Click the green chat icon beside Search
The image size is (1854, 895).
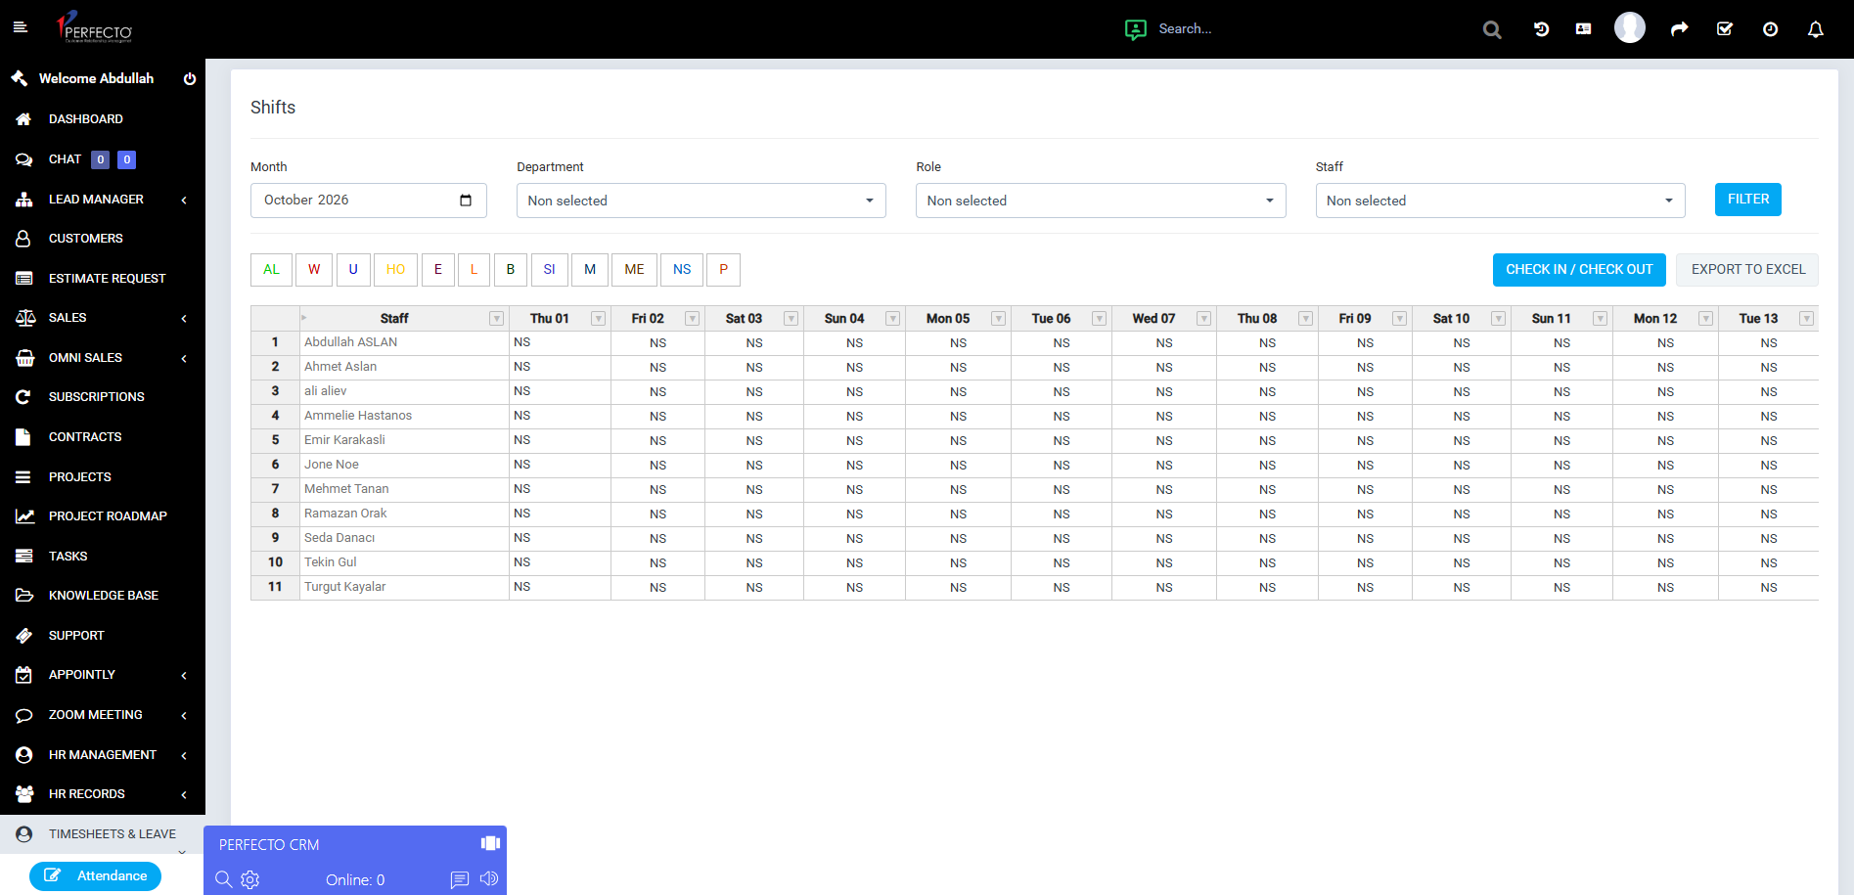pyautogui.click(x=1136, y=29)
